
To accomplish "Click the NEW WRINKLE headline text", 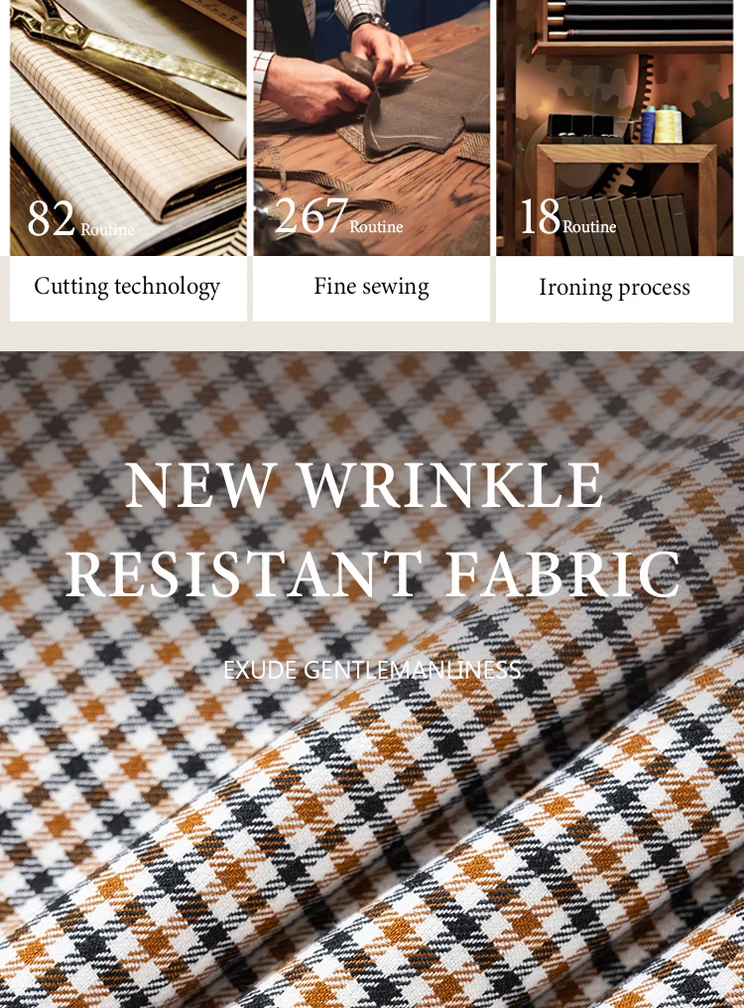I will click(x=365, y=485).
